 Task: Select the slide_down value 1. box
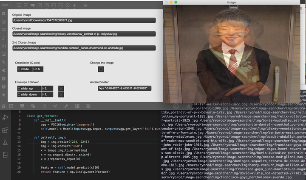pos(48,94)
